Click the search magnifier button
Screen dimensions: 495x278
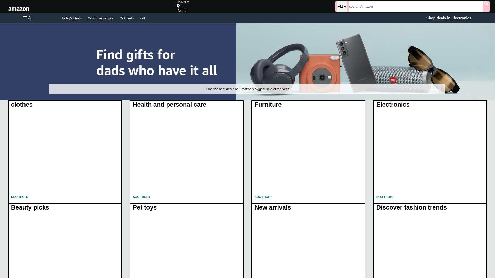[486, 6]
